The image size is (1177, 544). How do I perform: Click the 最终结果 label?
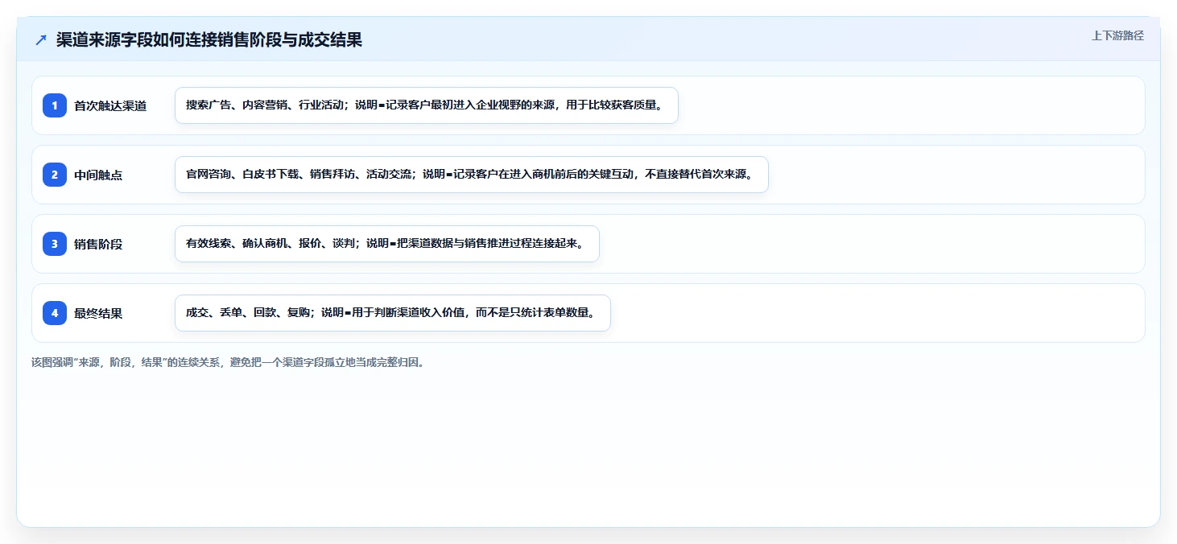[x=98, y=313]
